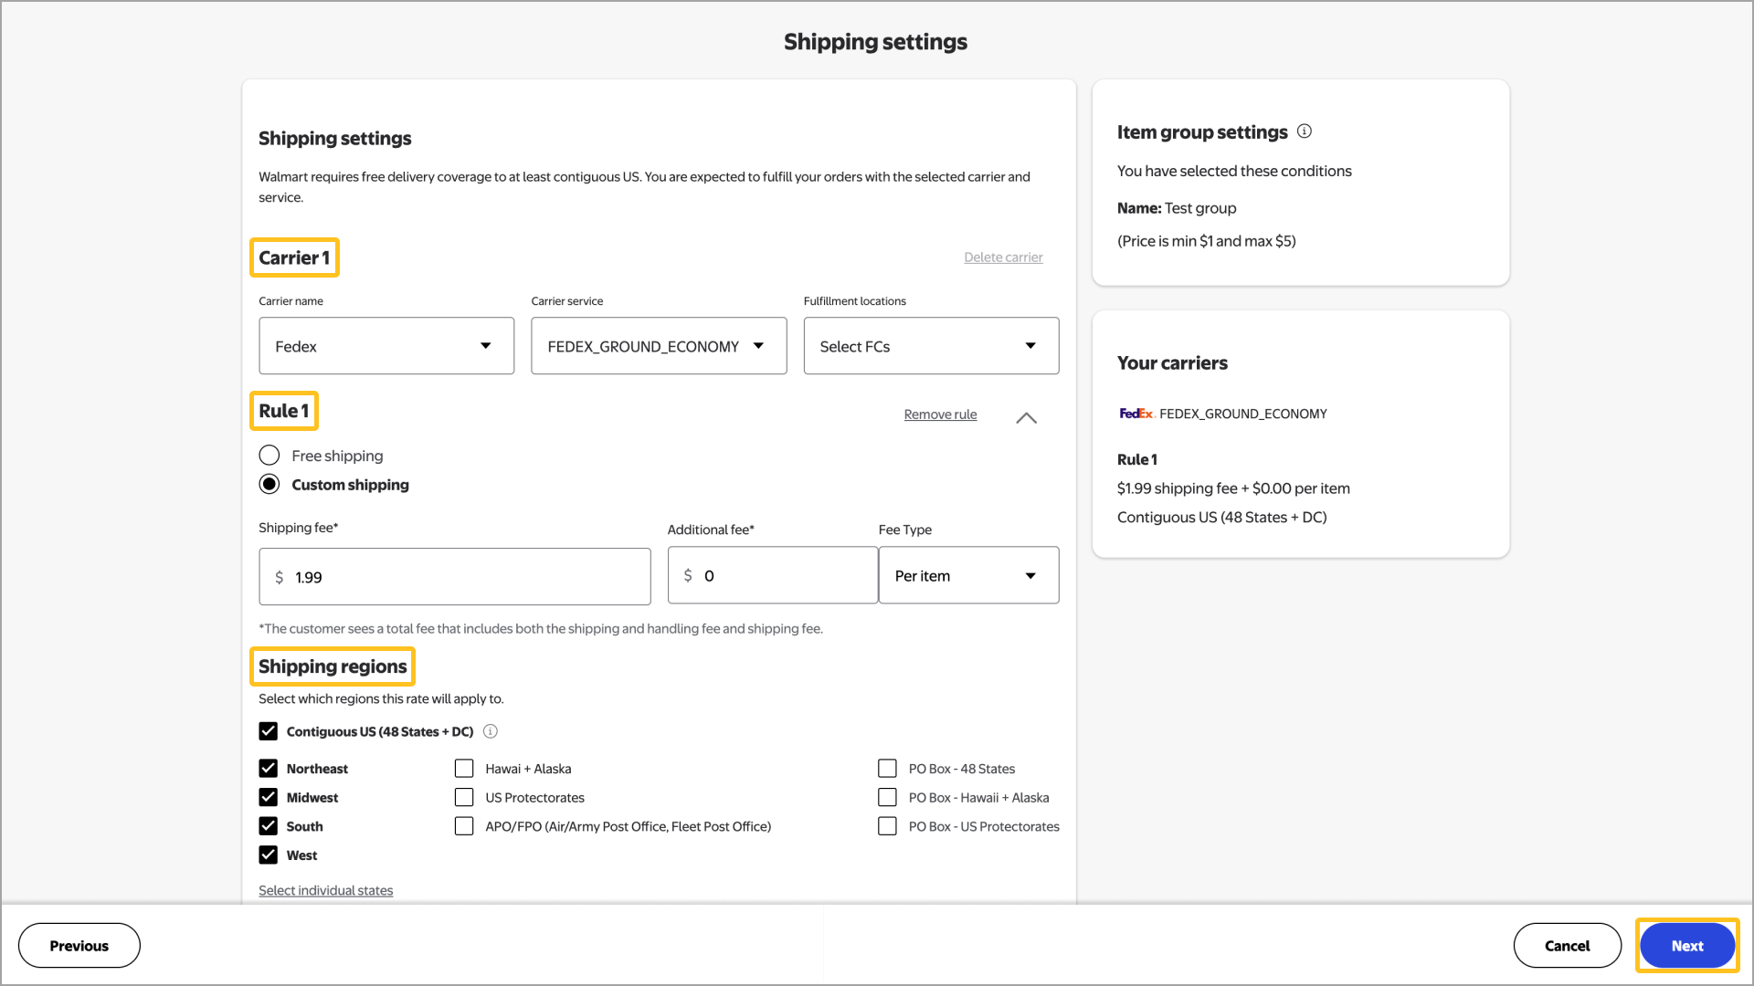This screenshot has height=986, width=1754.
Task: Click the Delete carrier link
Action: coord(1003,257)
